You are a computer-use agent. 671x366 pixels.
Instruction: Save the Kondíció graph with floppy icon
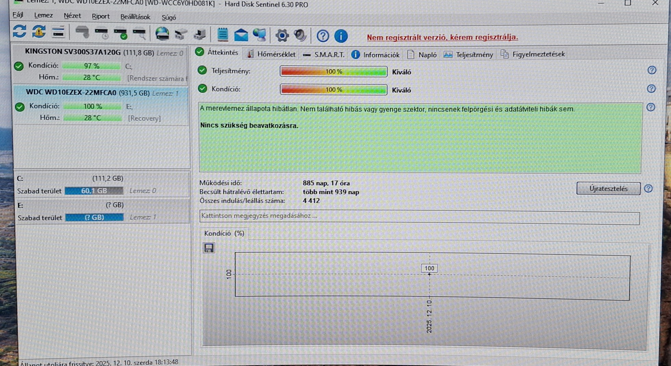[209, 248]
